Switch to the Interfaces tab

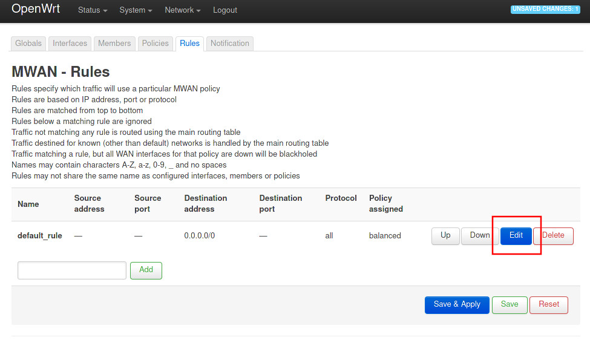[70, 44]
